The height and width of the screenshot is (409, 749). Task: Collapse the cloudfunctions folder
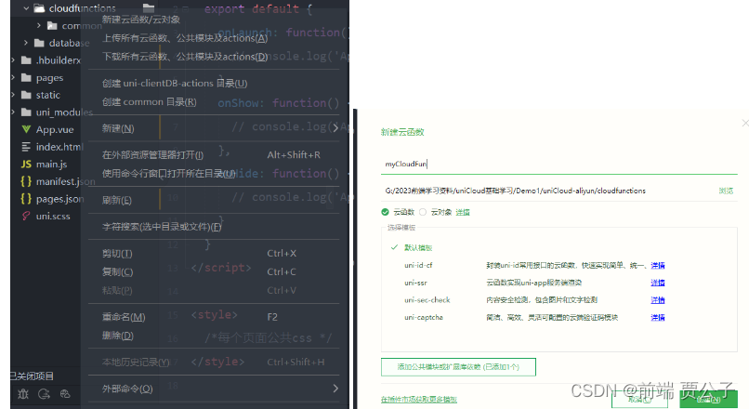point(26,8)
